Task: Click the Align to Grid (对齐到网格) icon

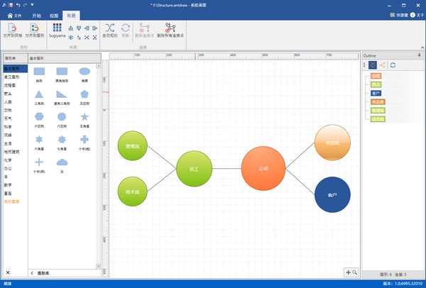Action: point(12,28)
